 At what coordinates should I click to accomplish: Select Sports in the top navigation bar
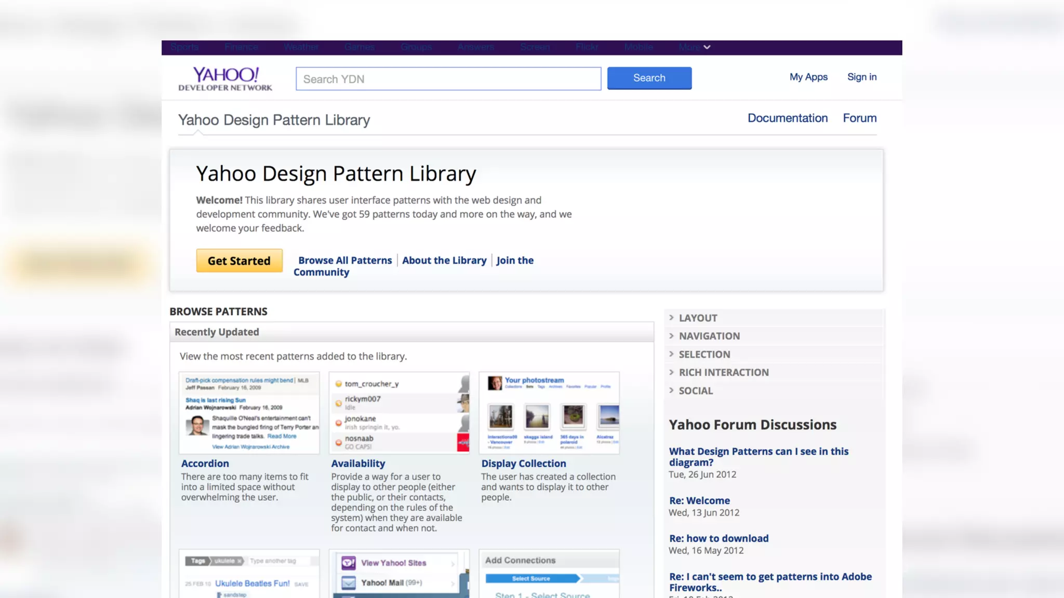(184, 47)
